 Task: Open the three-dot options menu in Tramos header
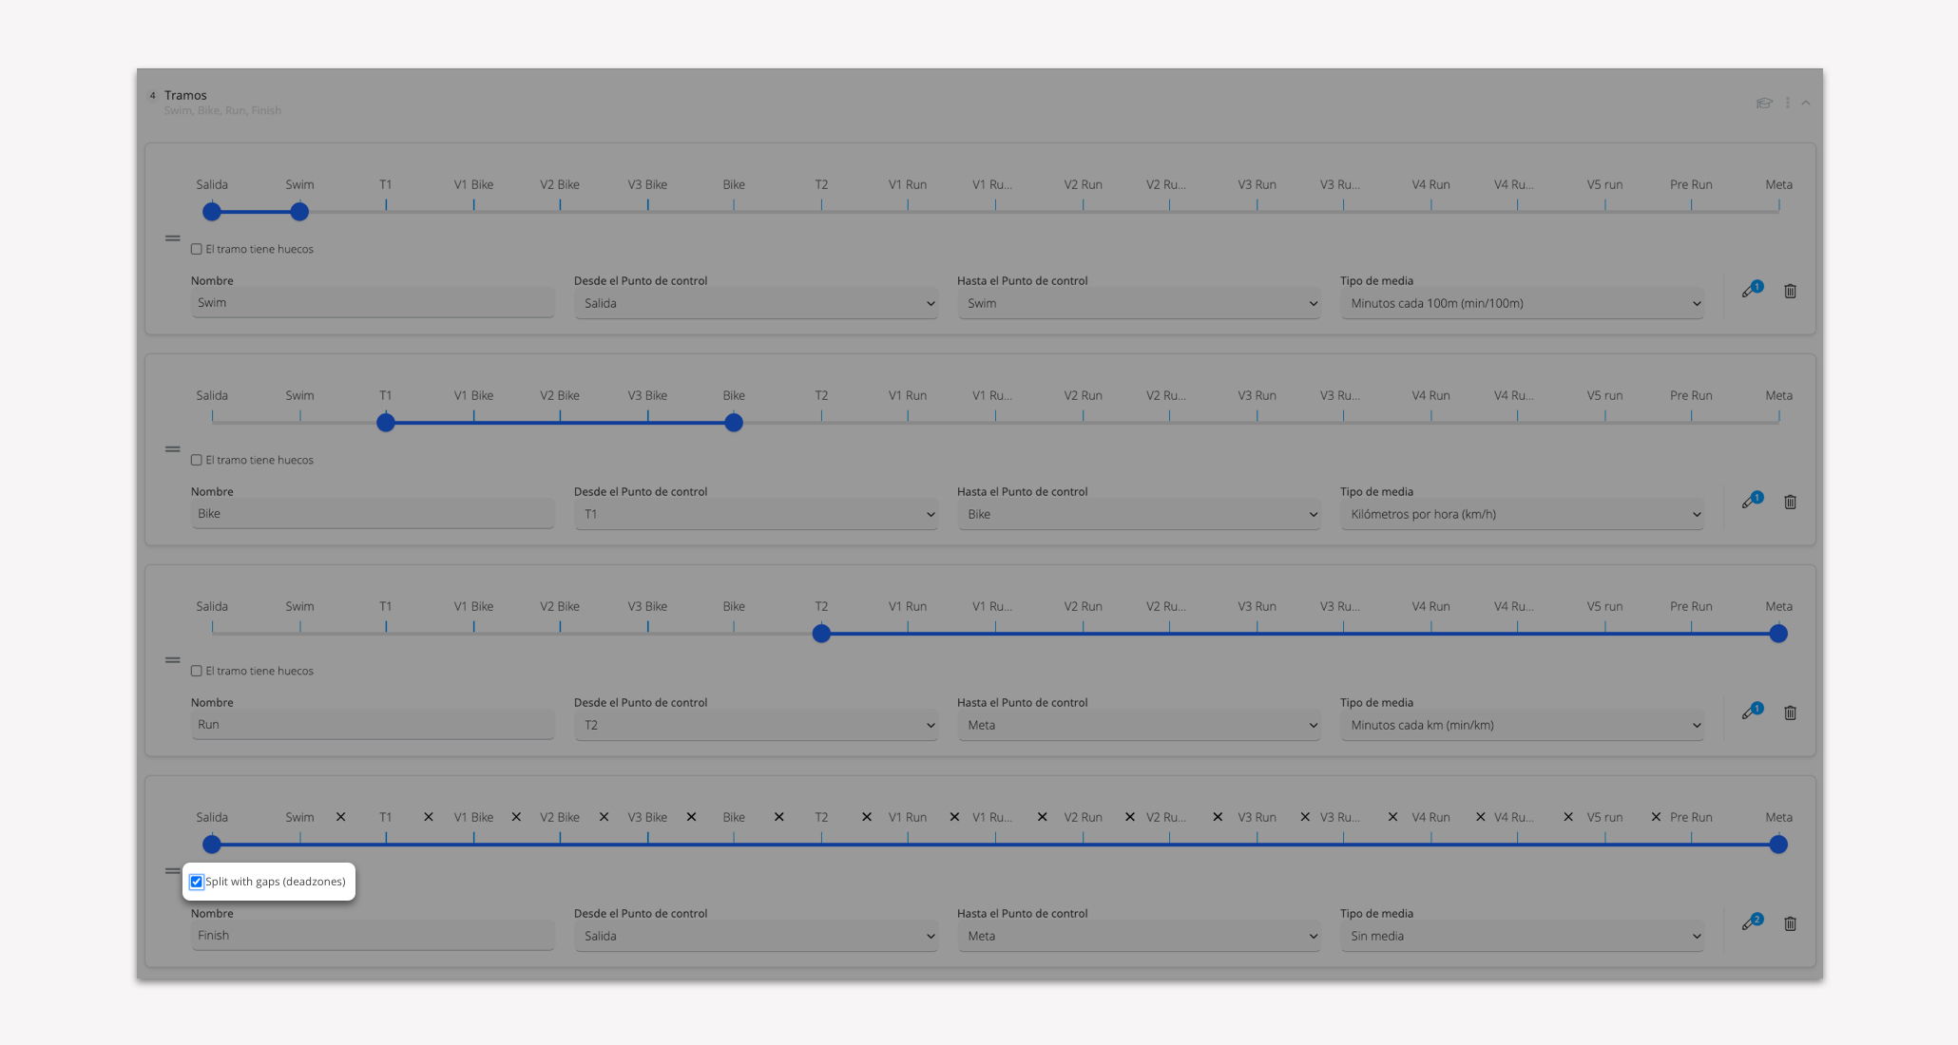1788,103
